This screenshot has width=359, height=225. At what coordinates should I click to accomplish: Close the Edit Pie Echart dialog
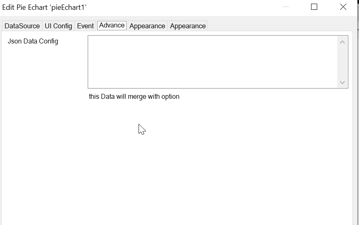[x=343, y=7]
